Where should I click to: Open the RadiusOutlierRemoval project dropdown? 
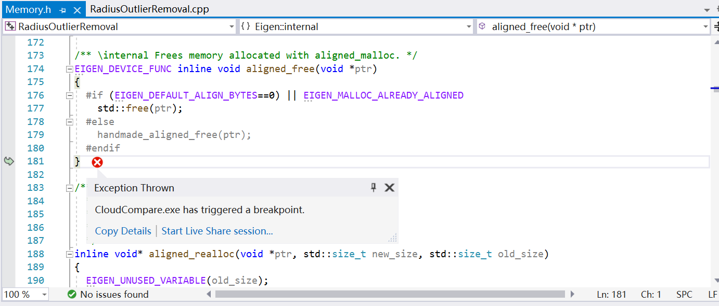pos(231,25)
